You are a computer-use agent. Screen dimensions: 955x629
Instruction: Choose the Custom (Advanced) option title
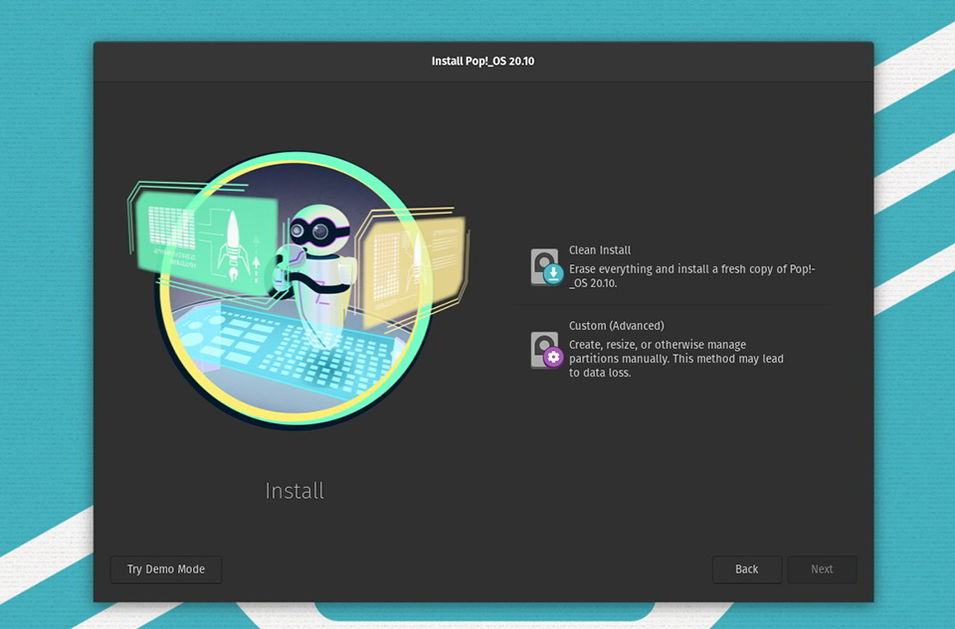(617, 326)
